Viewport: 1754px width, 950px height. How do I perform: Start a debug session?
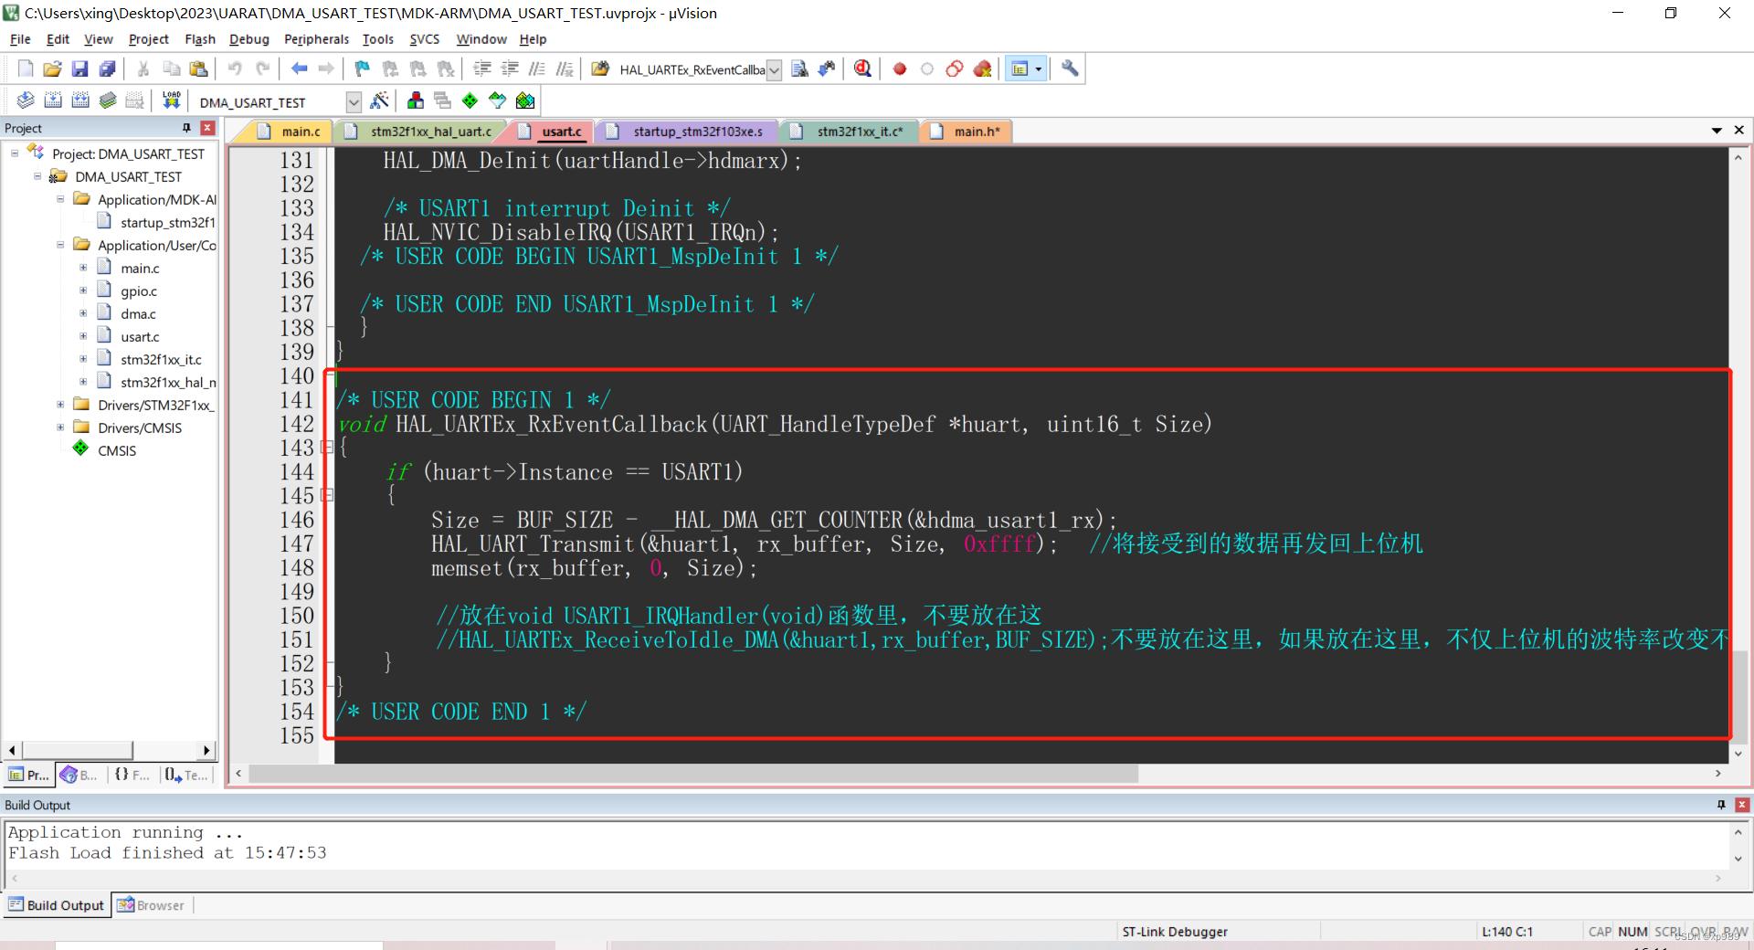[861, 69]
